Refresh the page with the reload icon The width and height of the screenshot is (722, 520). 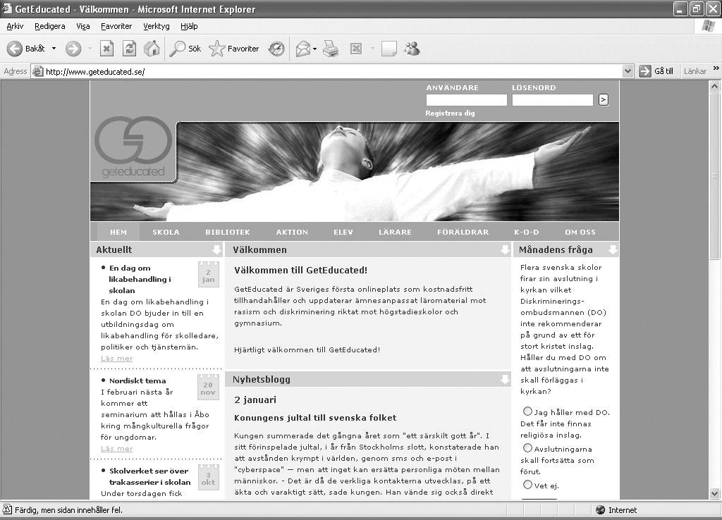point(130,49)
